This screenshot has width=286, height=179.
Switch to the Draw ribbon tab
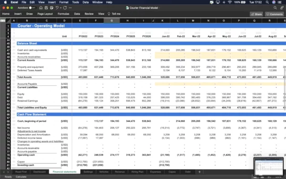click(30, 14)
